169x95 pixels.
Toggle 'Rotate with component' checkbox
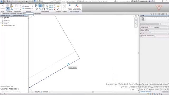pyautogui.click(x=155, y=35)
